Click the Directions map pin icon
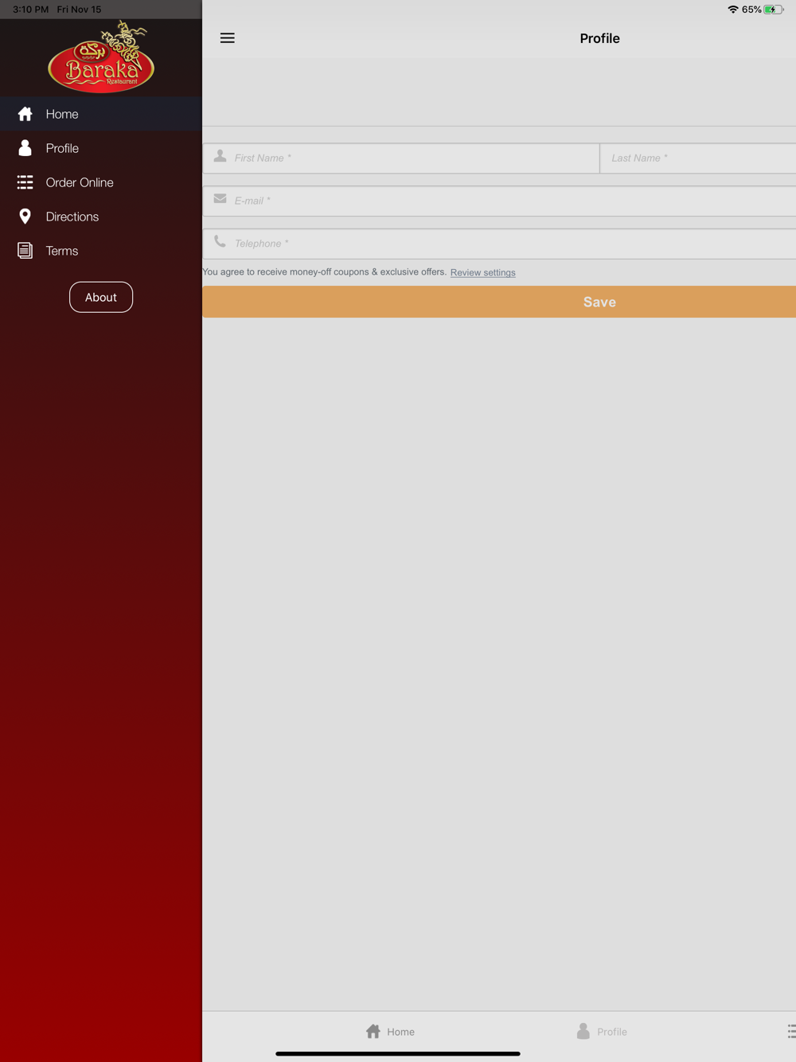 coord(25,217)
